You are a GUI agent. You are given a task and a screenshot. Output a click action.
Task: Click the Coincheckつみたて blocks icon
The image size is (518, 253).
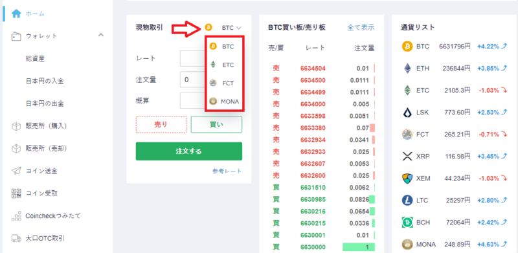click(x=16, y=216)
